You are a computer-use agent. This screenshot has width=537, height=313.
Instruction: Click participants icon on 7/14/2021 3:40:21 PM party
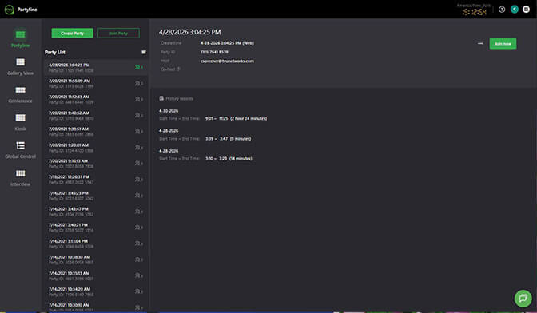click(139, 228)
